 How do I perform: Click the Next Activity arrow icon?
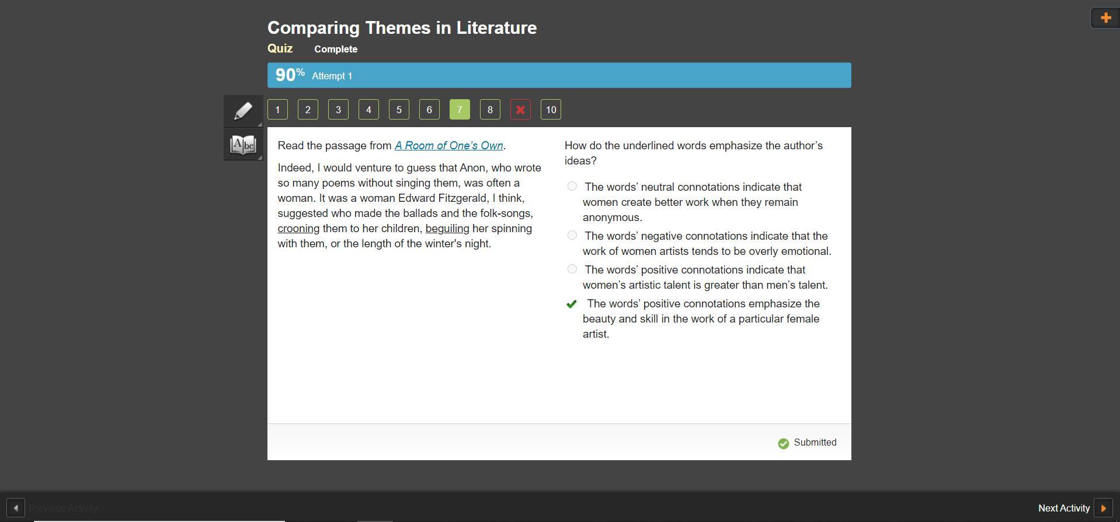1103,508
